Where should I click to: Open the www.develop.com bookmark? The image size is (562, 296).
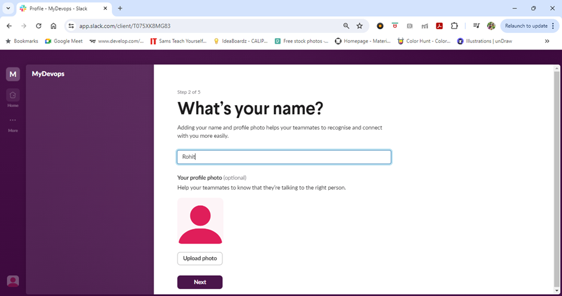[117, 41]
